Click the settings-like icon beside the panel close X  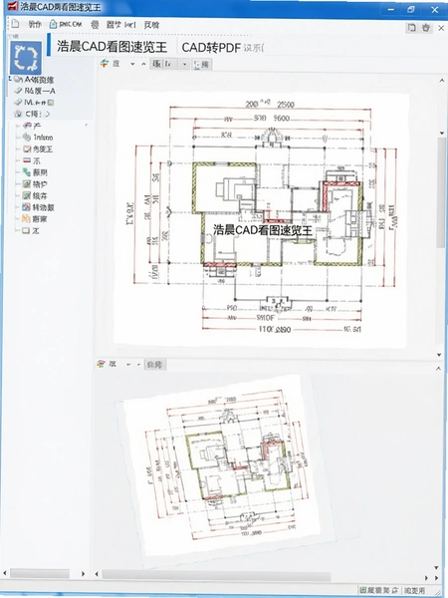(426, 28)
